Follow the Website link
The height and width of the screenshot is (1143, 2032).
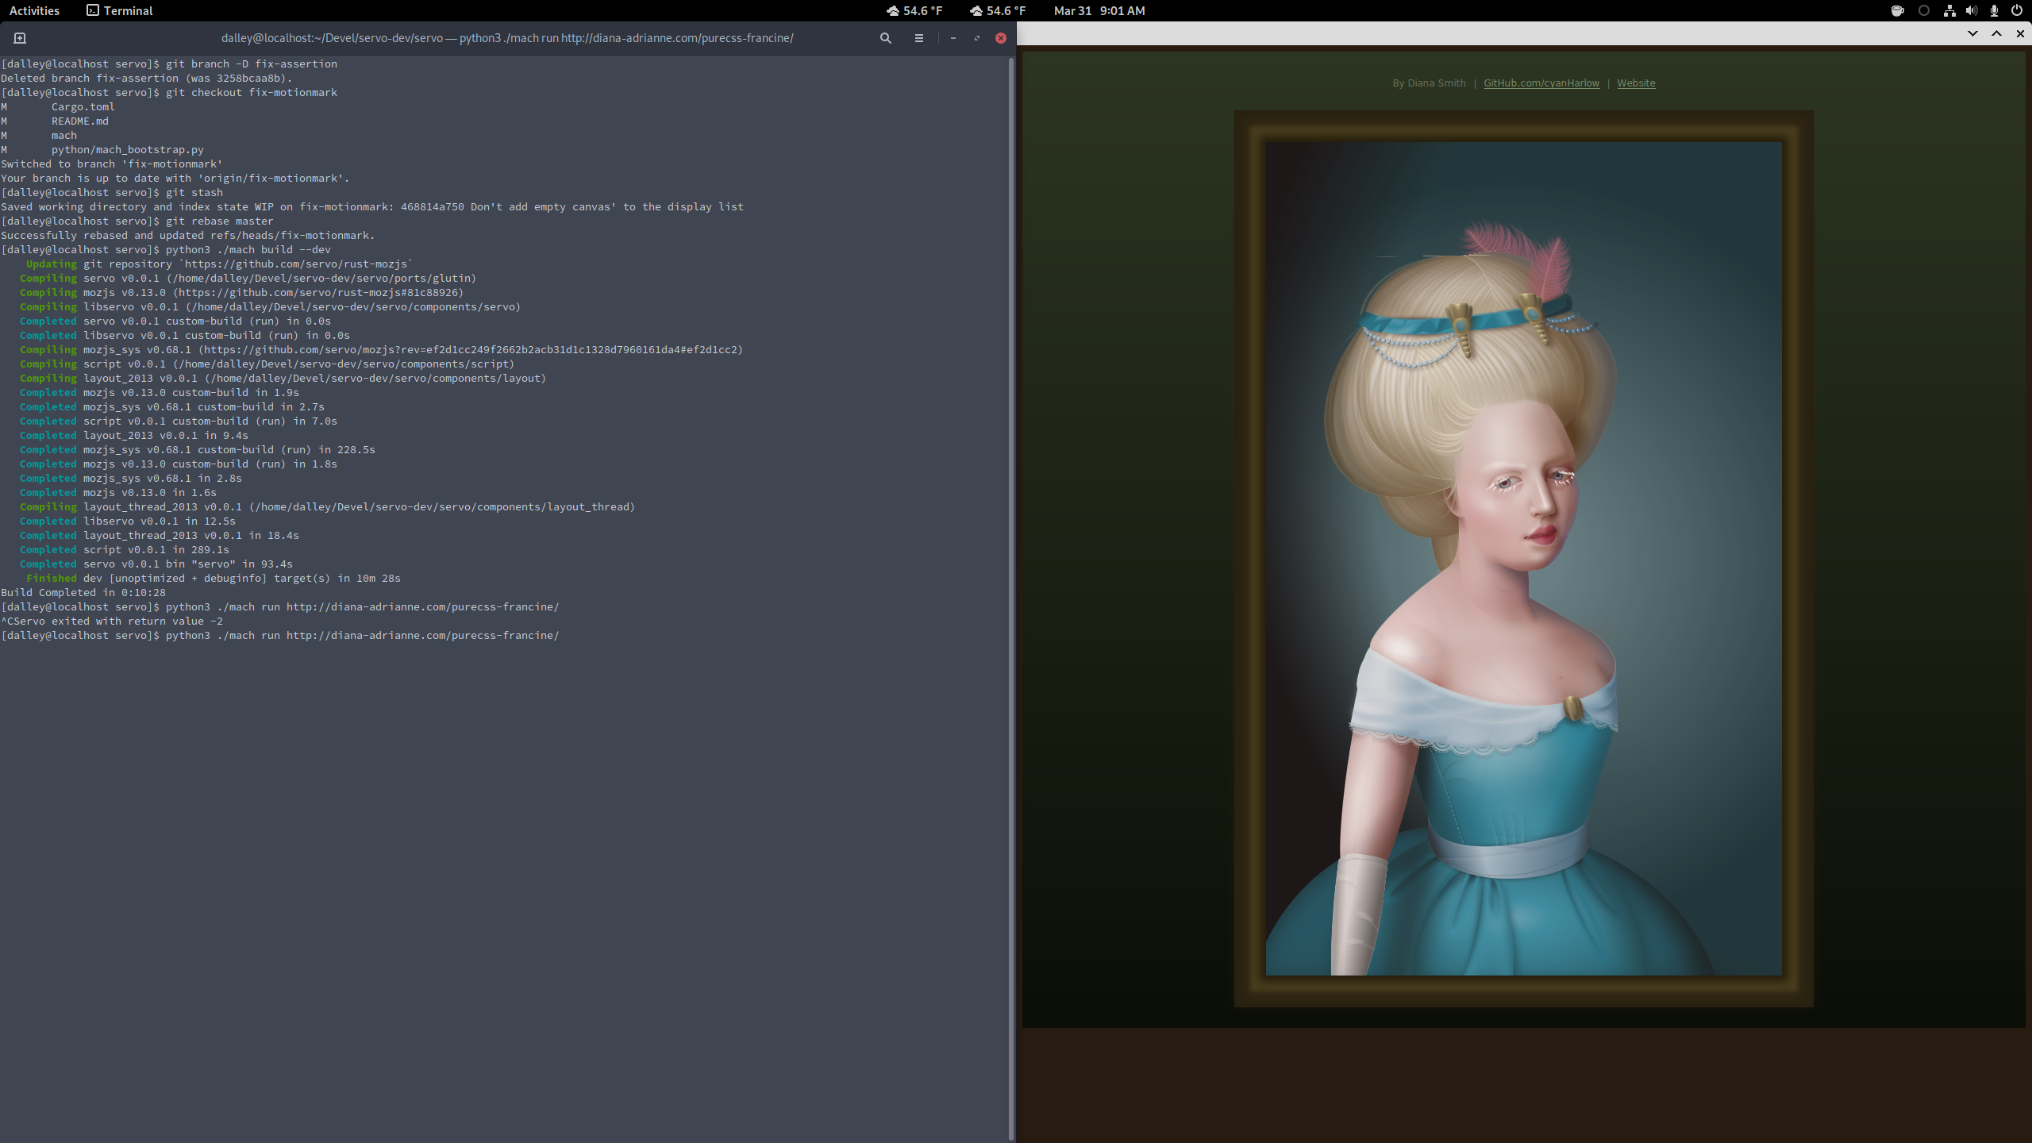[1636, 83]
